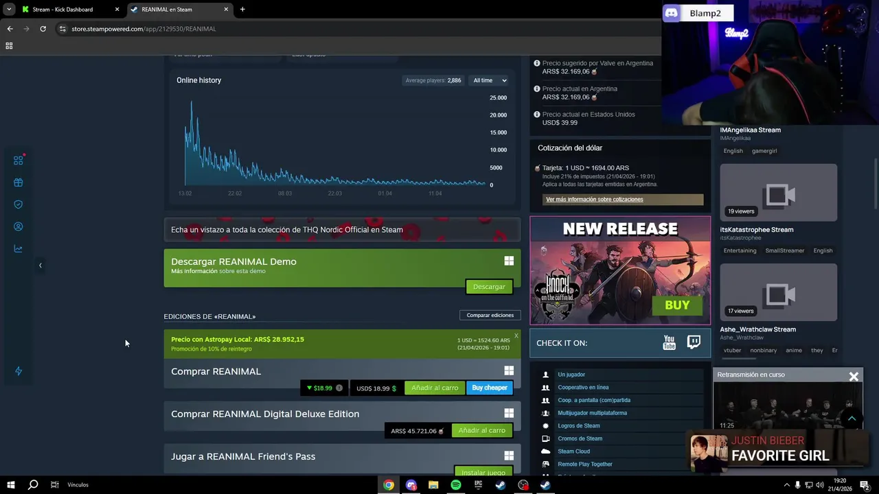Switch to Stream - Kick Dashboard tab

point(69,10)
